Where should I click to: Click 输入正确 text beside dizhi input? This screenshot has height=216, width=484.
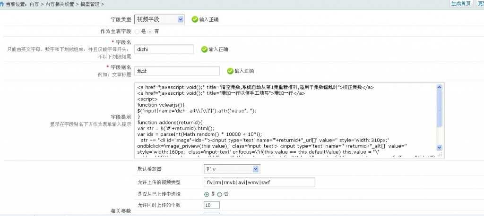218,50
